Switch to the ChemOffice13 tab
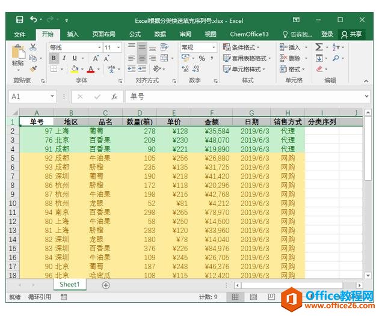Screen dimensions: 379x316 coord(249,34)
